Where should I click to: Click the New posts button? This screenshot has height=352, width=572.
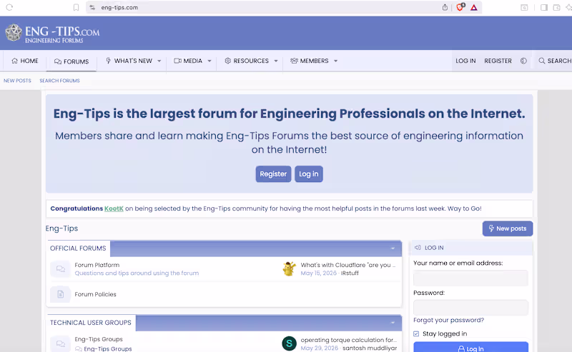[x=508, y=228]
